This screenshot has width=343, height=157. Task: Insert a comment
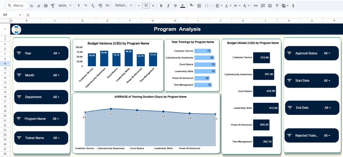pyautogui.click(x=263, y=5)
